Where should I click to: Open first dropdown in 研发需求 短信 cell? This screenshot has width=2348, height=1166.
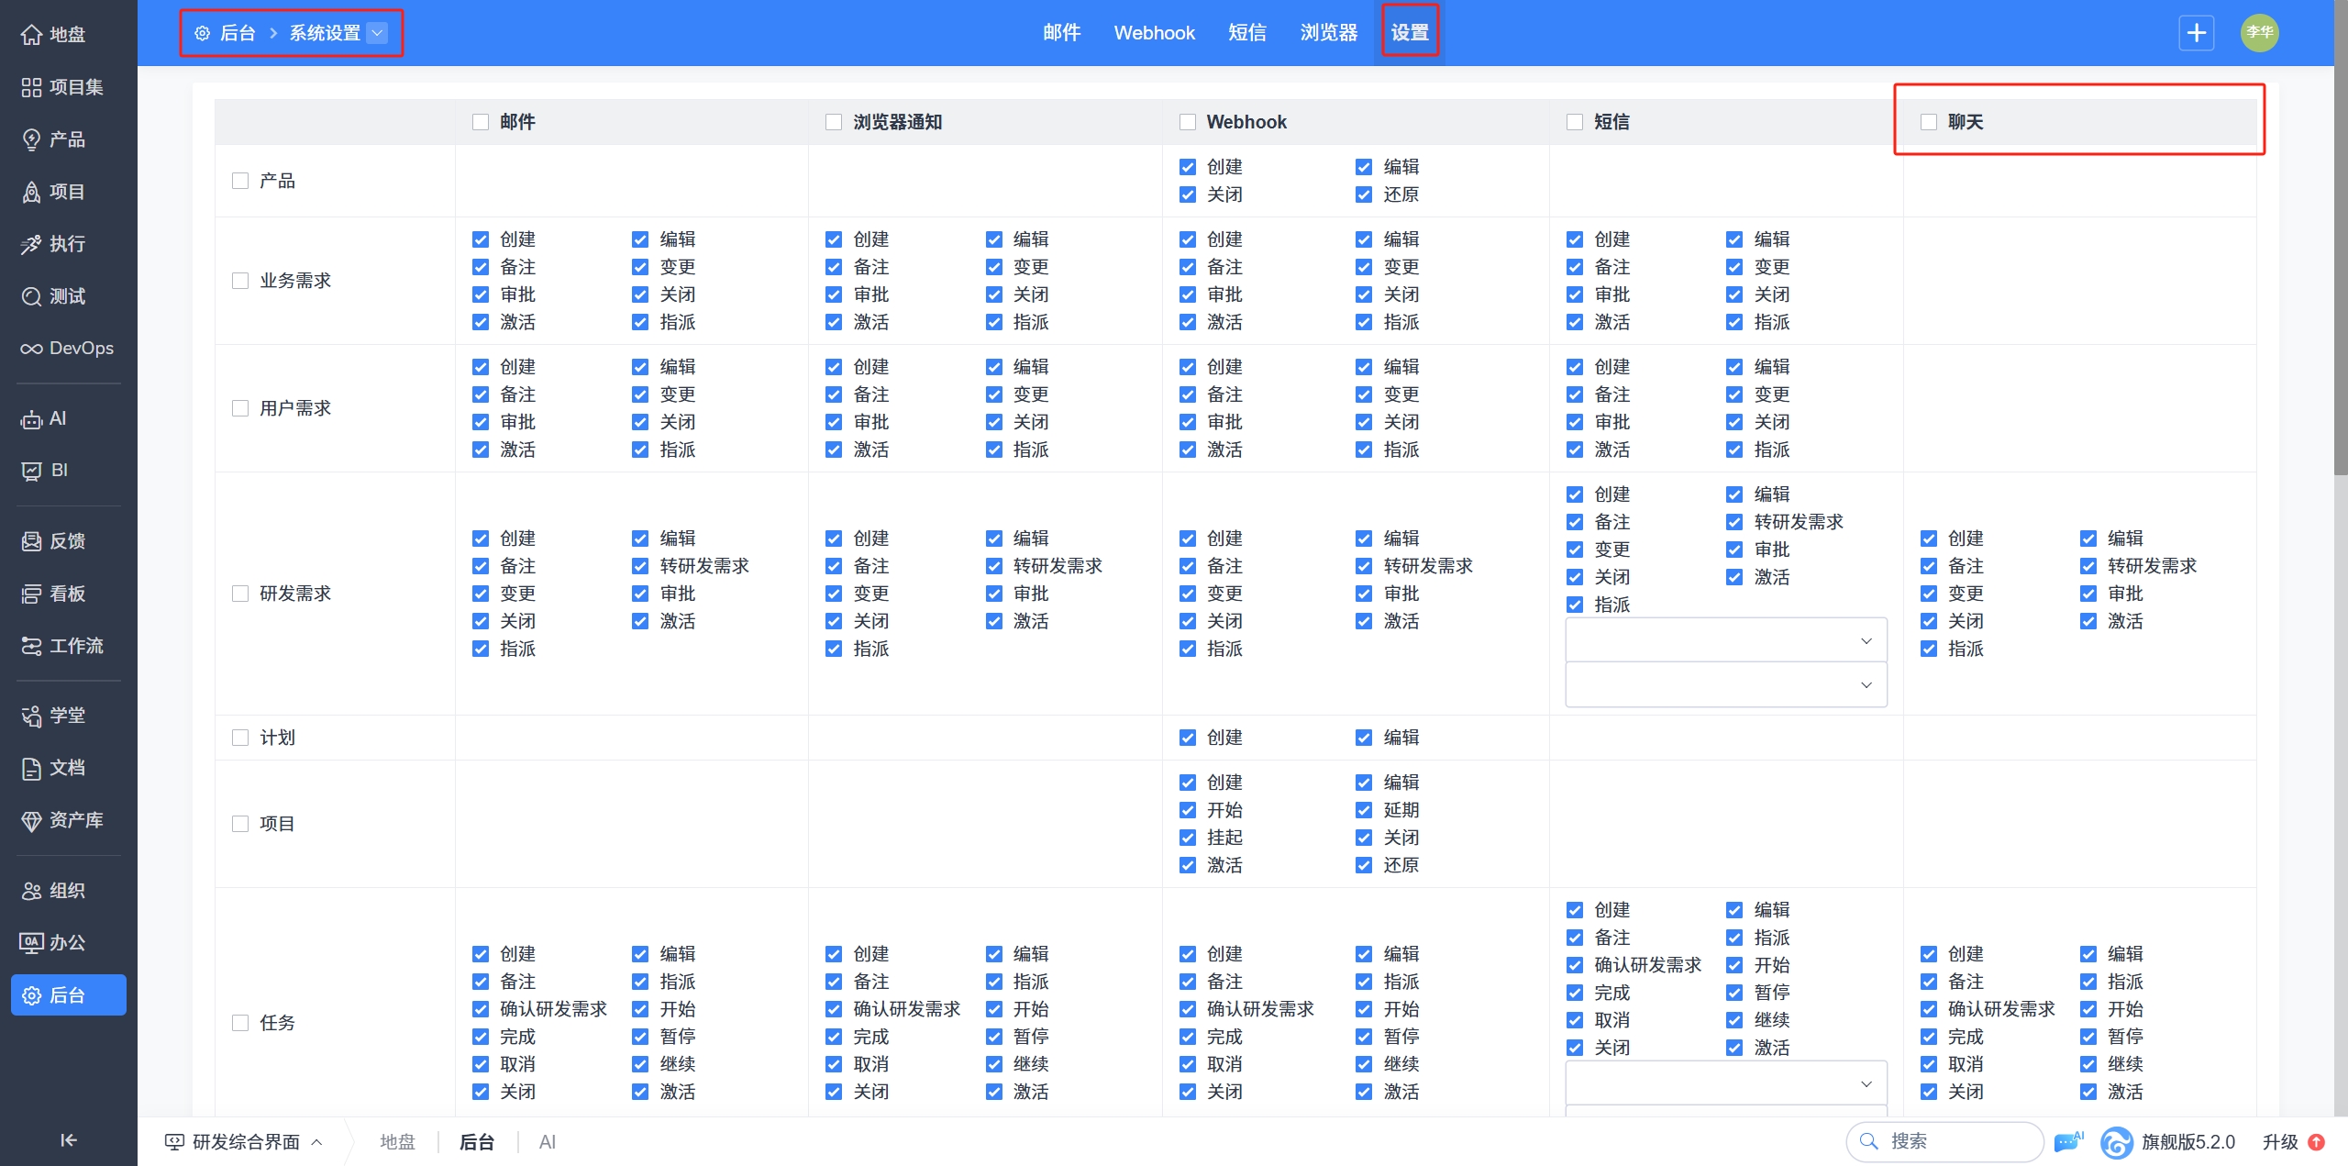coord(1725,640)
